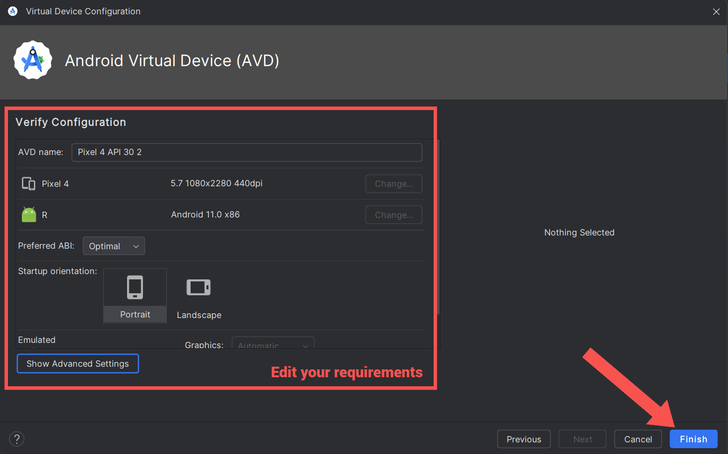The width and height of the screenshot is (728, 454).
Task: Click the Finish button
Action: click(x=694, y=439)
